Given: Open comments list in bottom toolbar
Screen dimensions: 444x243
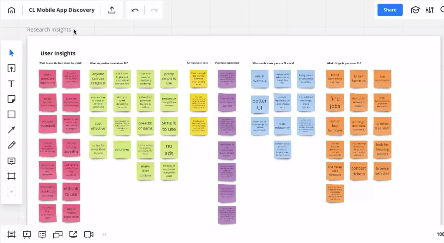Looking at the screenshot, I should click(42, 235).
